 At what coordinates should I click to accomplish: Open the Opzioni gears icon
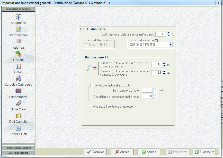[18, 54]
